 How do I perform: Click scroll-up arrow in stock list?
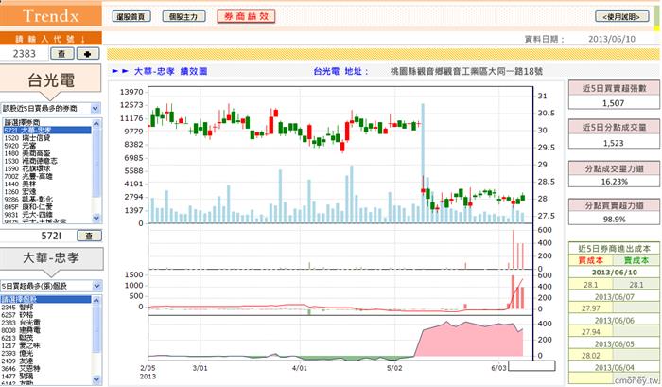(96, 300)
